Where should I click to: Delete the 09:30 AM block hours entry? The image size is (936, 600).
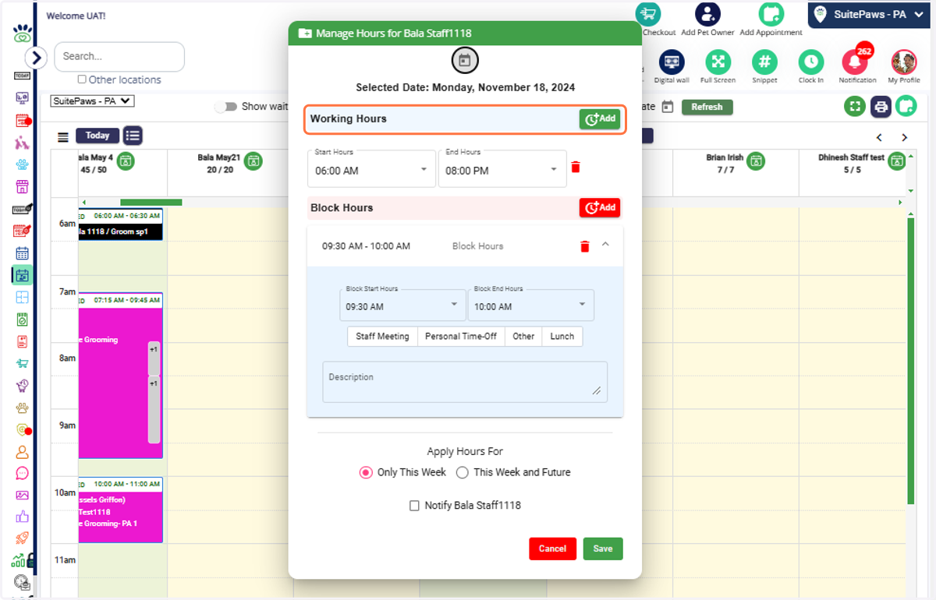point(584,246)
